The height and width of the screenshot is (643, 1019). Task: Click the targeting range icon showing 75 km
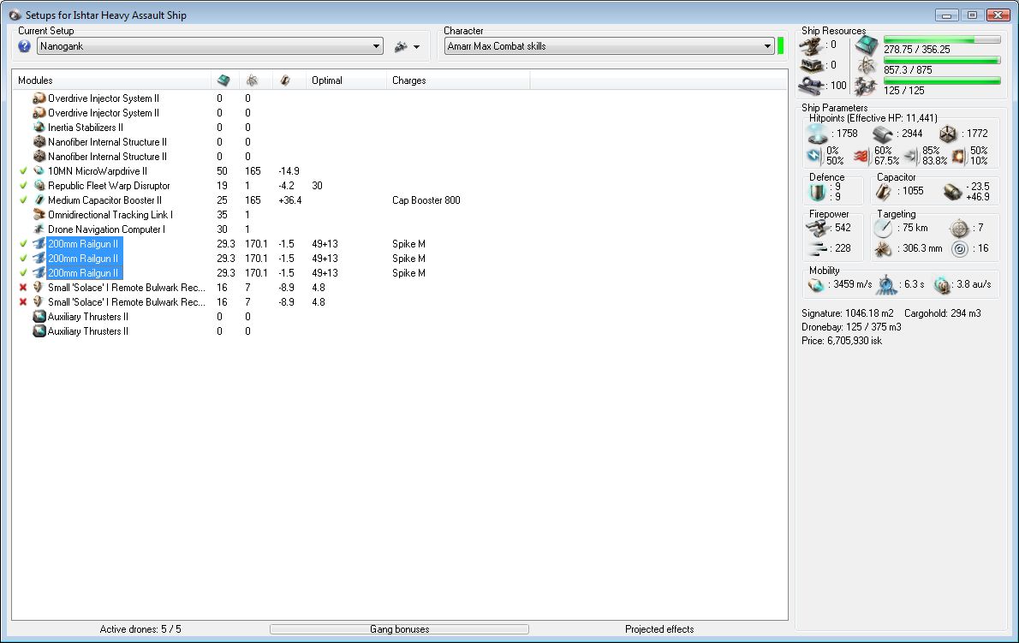883,228
